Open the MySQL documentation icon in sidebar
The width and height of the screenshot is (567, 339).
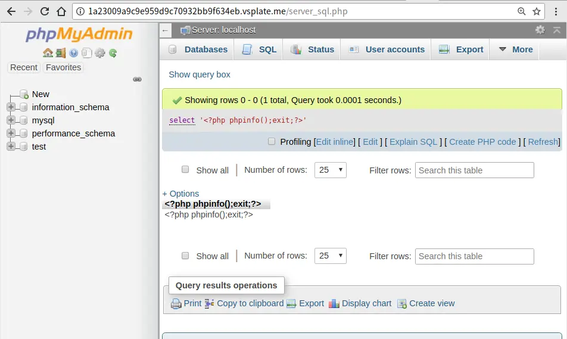(87, 53)
